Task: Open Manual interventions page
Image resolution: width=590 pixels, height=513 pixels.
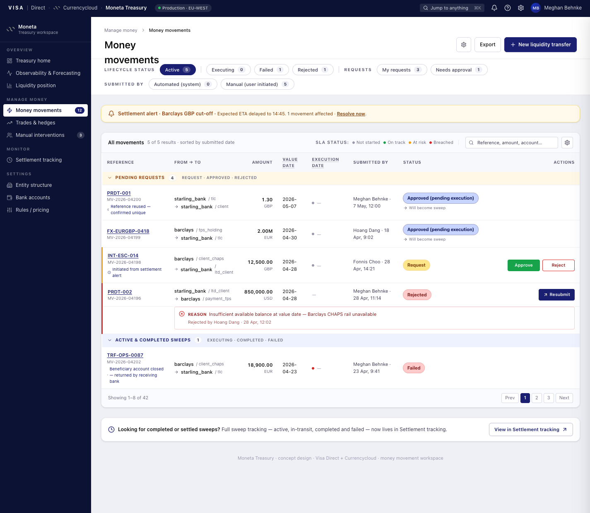Action: point(46,135)
